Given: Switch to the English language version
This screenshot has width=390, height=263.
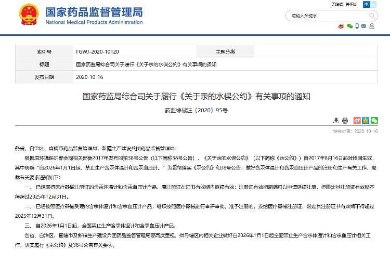Looking at the screenshot, I should 373,5.
